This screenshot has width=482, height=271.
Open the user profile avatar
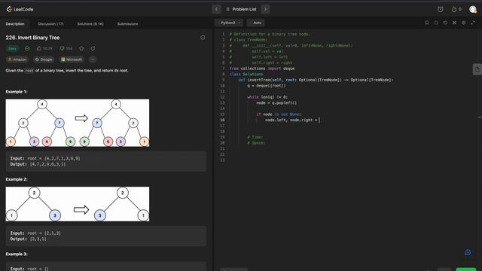[x=473, y=9]
